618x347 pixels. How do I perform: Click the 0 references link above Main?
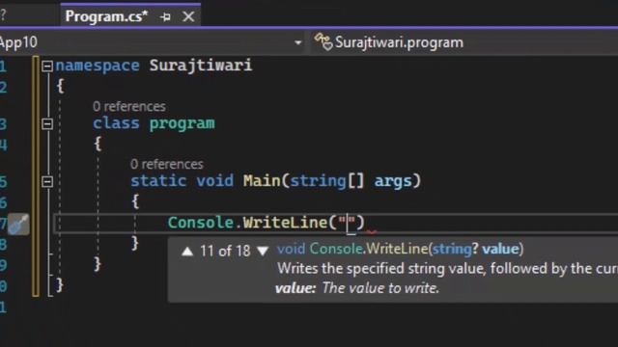pos(167,164)
